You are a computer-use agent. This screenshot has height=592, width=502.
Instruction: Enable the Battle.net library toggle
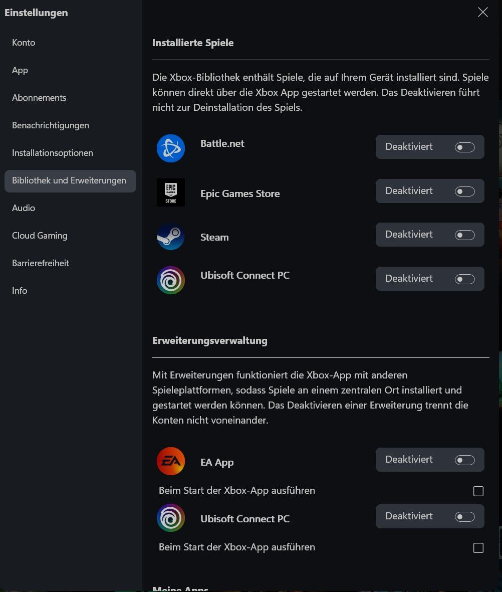click(x=464, y=147)
